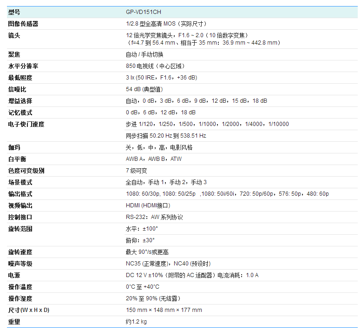Viewport: 361px width, 331px height.
Task: Click the 1080: 60/30p output formats line
Action: coord(227,194)
